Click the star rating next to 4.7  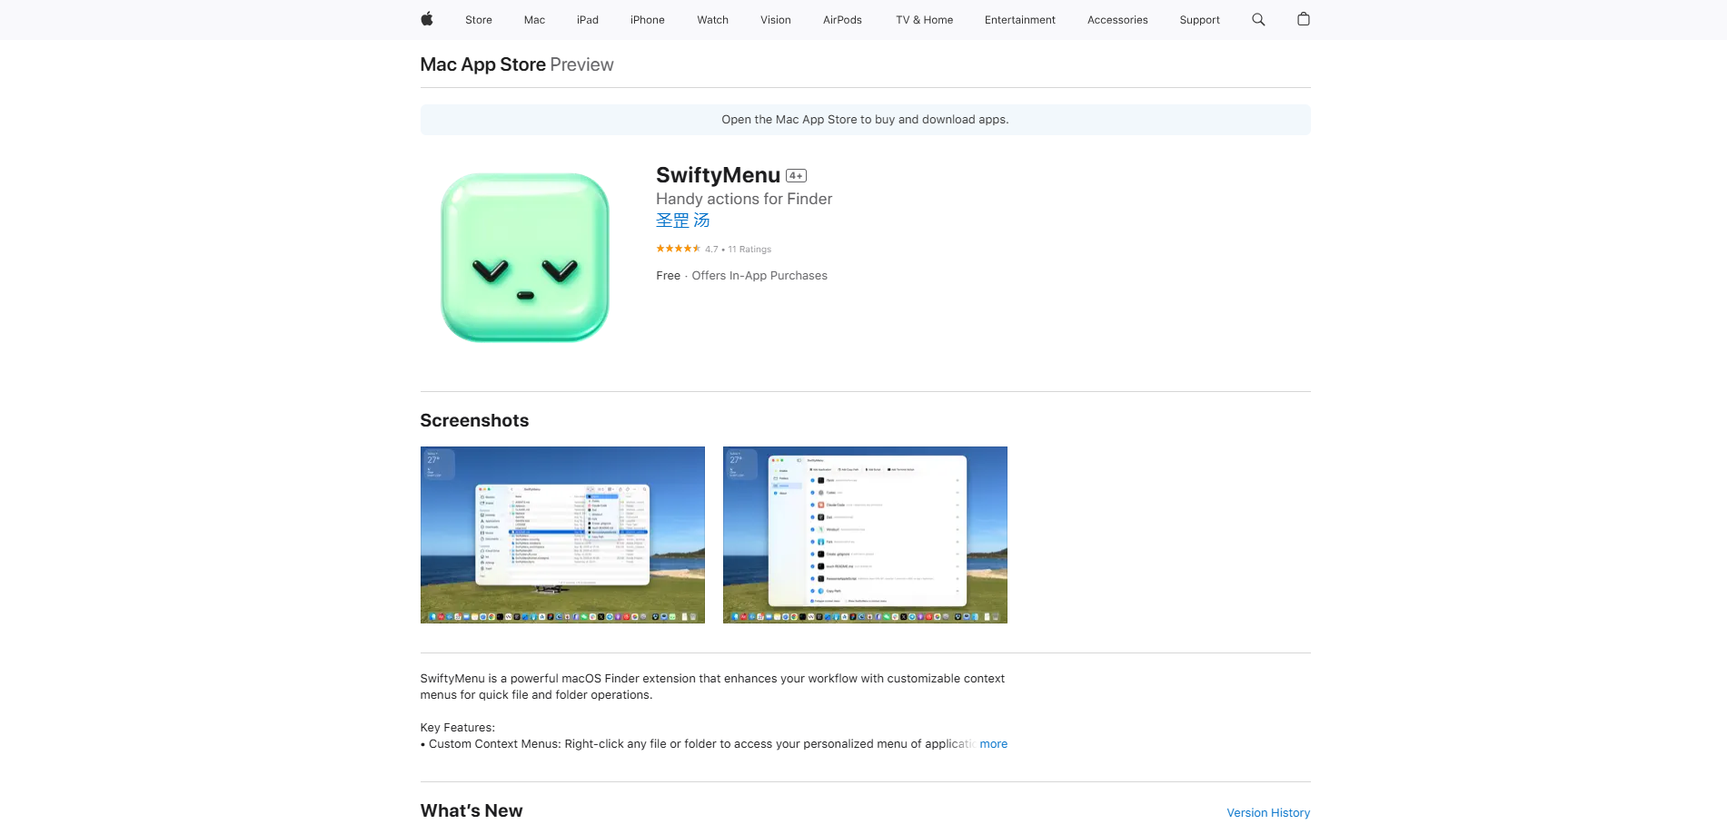coord(677,249)
